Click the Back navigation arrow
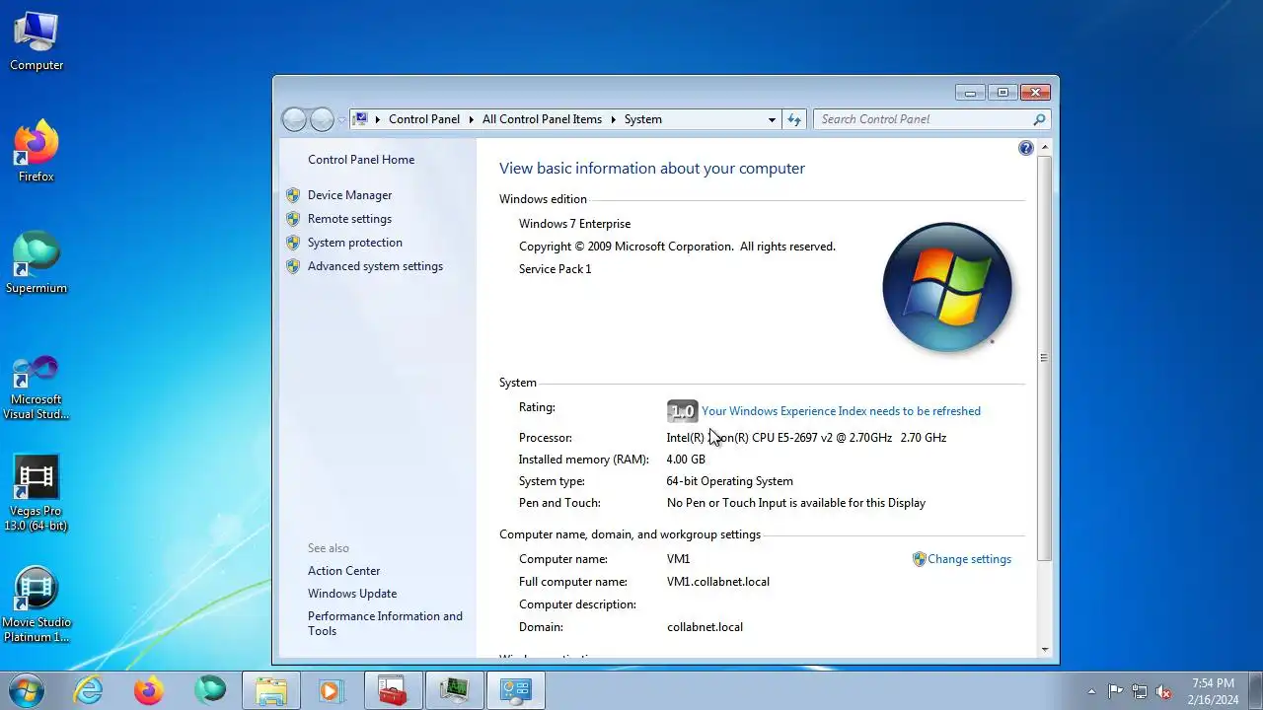The image size is (1263, 710). tap(294, 119)
